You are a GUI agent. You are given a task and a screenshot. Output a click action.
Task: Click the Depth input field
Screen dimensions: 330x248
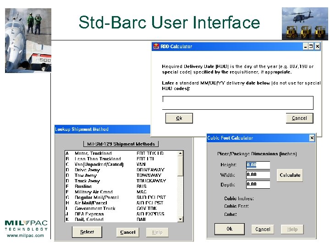point(258,184)
